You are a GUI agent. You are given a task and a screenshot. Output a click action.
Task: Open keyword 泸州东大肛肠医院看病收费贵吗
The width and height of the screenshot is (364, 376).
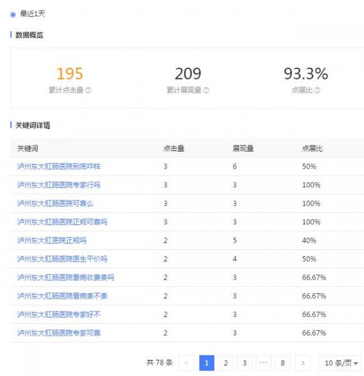click(x=66, y=278)
